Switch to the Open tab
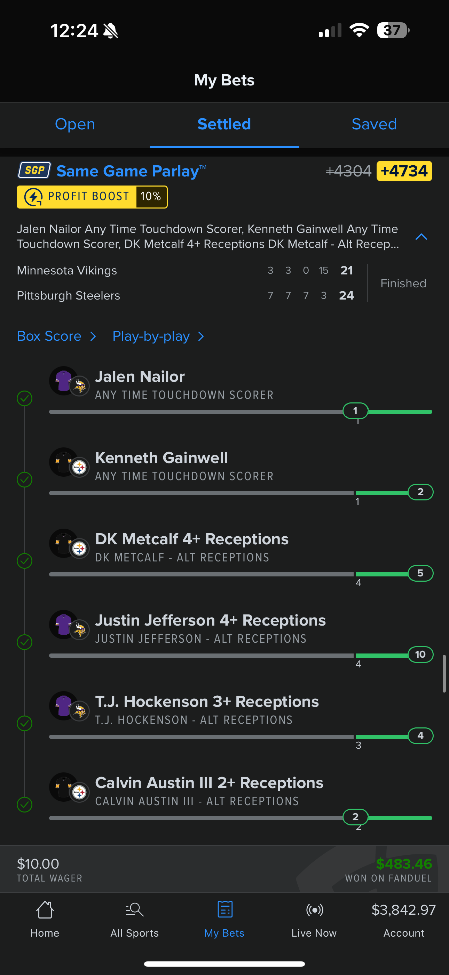 click(75, 124)
